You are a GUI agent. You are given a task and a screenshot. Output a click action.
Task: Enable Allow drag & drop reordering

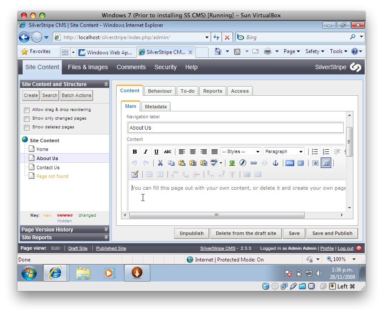[x=27, y=110]
